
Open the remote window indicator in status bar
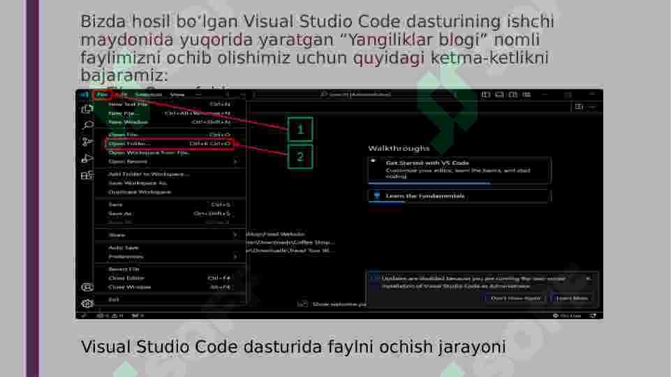[84, 316]
